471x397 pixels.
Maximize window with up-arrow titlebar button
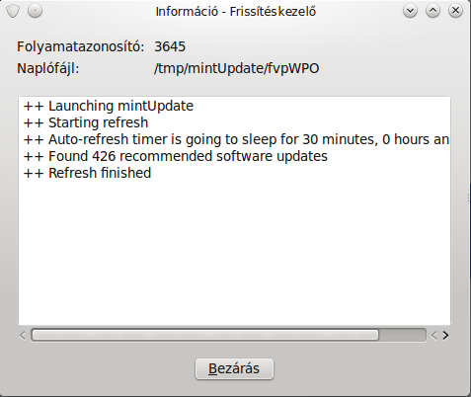(x=432, y=11)
